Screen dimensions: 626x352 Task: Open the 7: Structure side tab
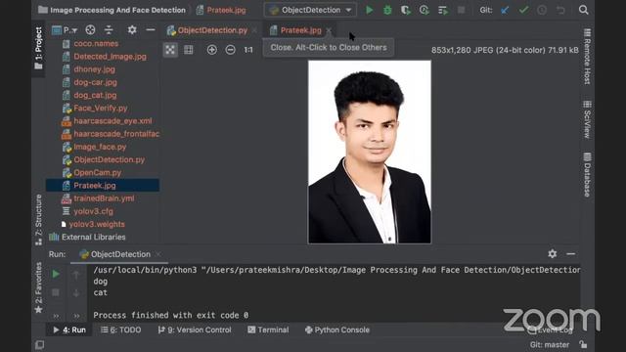click(x=38, y=220)
